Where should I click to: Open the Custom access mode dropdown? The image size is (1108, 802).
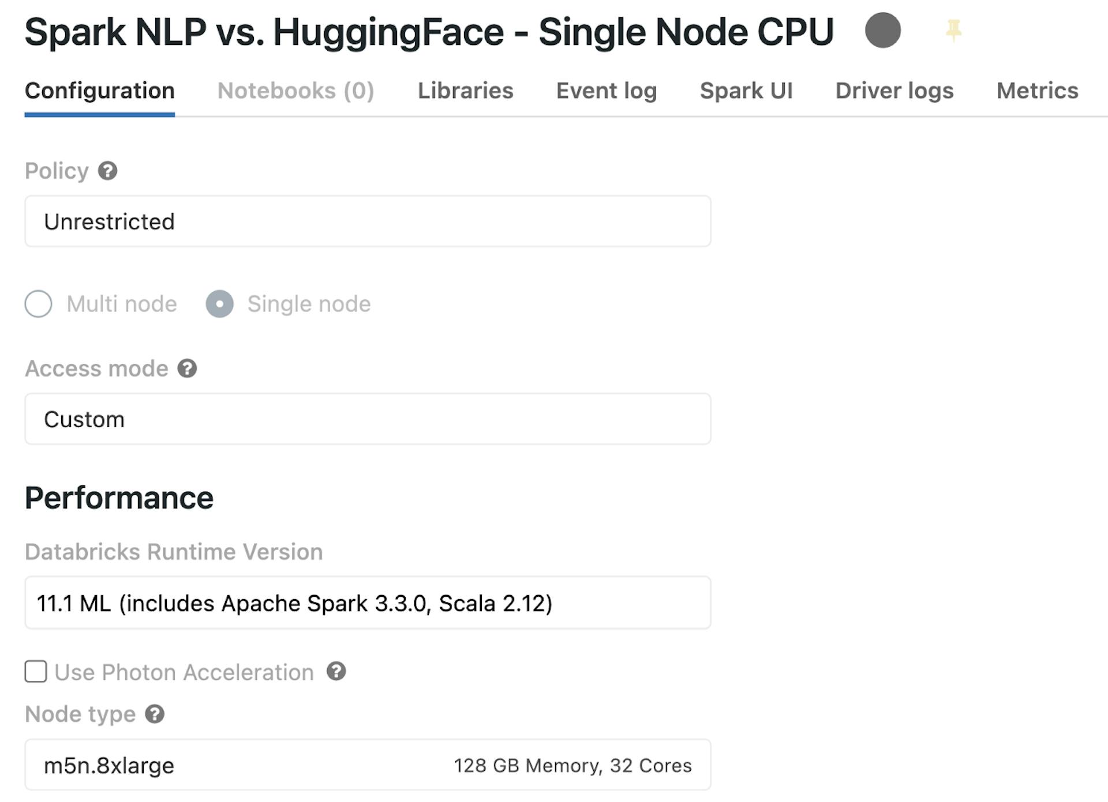(367, 419)
